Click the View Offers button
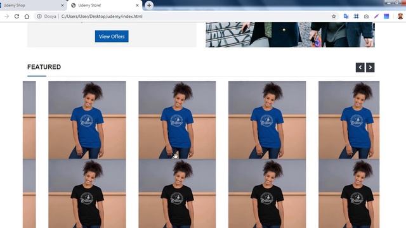The image size is (406, 228). click(112, 37)
